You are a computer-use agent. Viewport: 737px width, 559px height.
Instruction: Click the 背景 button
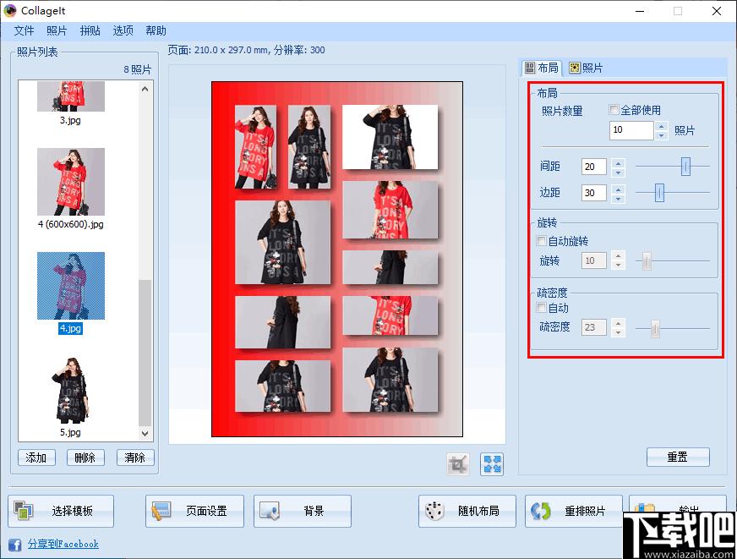coord(303,511)
